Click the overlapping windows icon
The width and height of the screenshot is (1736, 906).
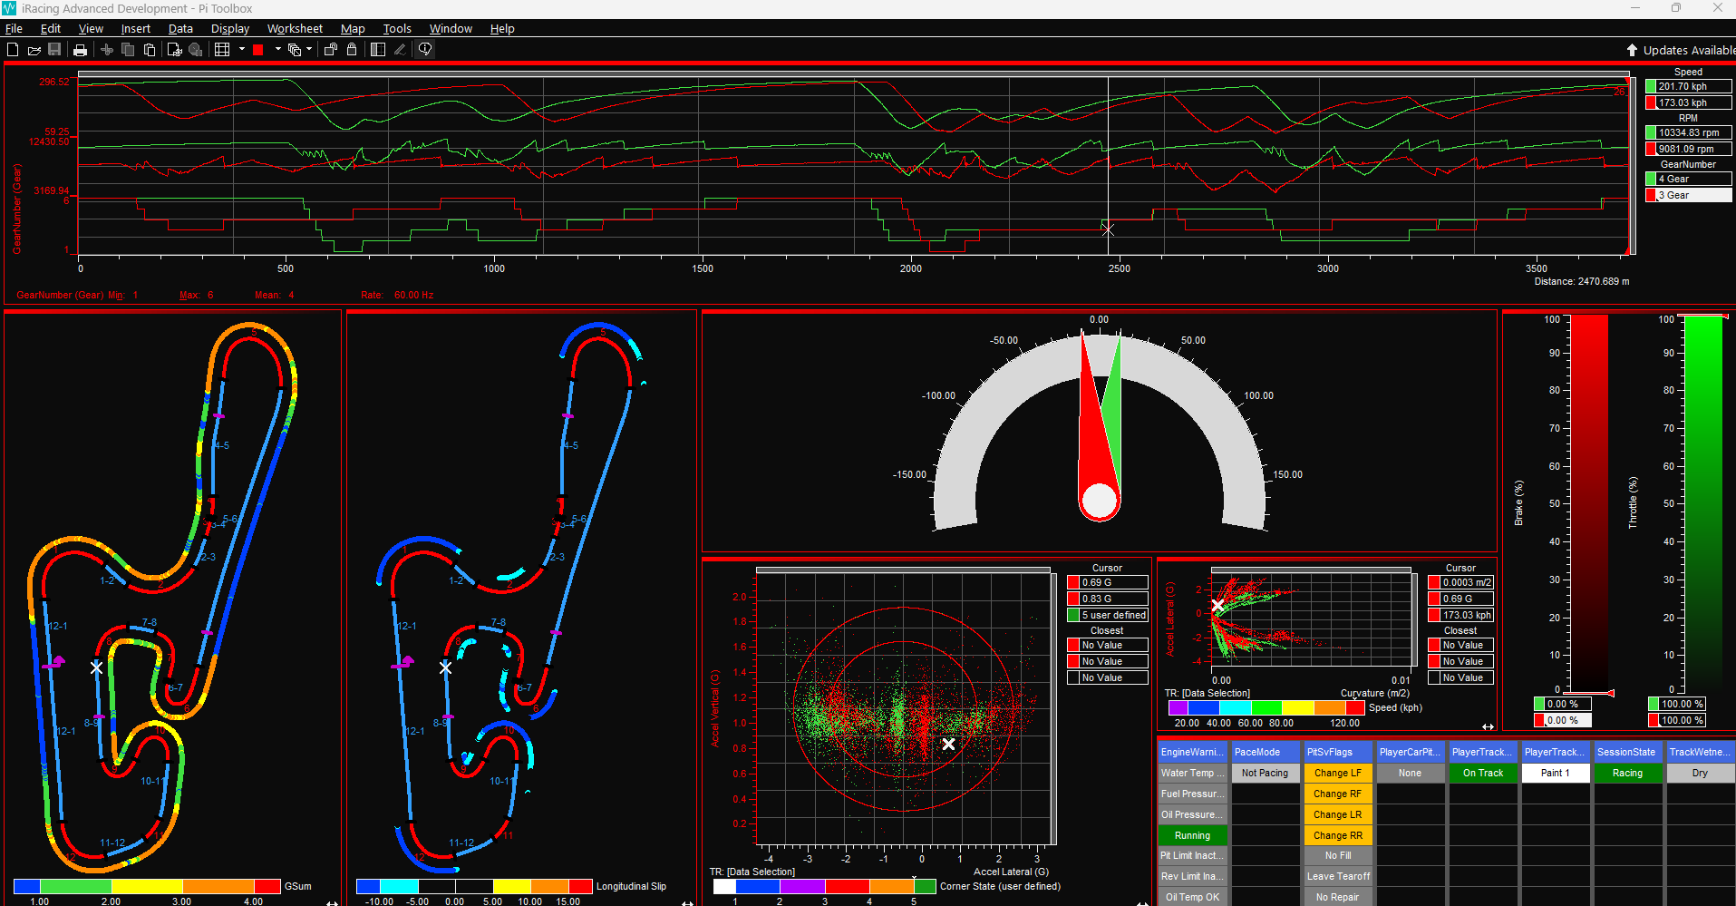295,50
